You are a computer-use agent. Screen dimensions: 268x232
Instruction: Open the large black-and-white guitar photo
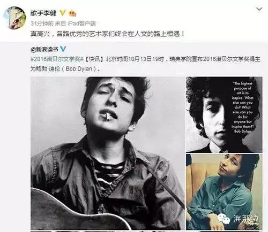(x=108, y=153)
